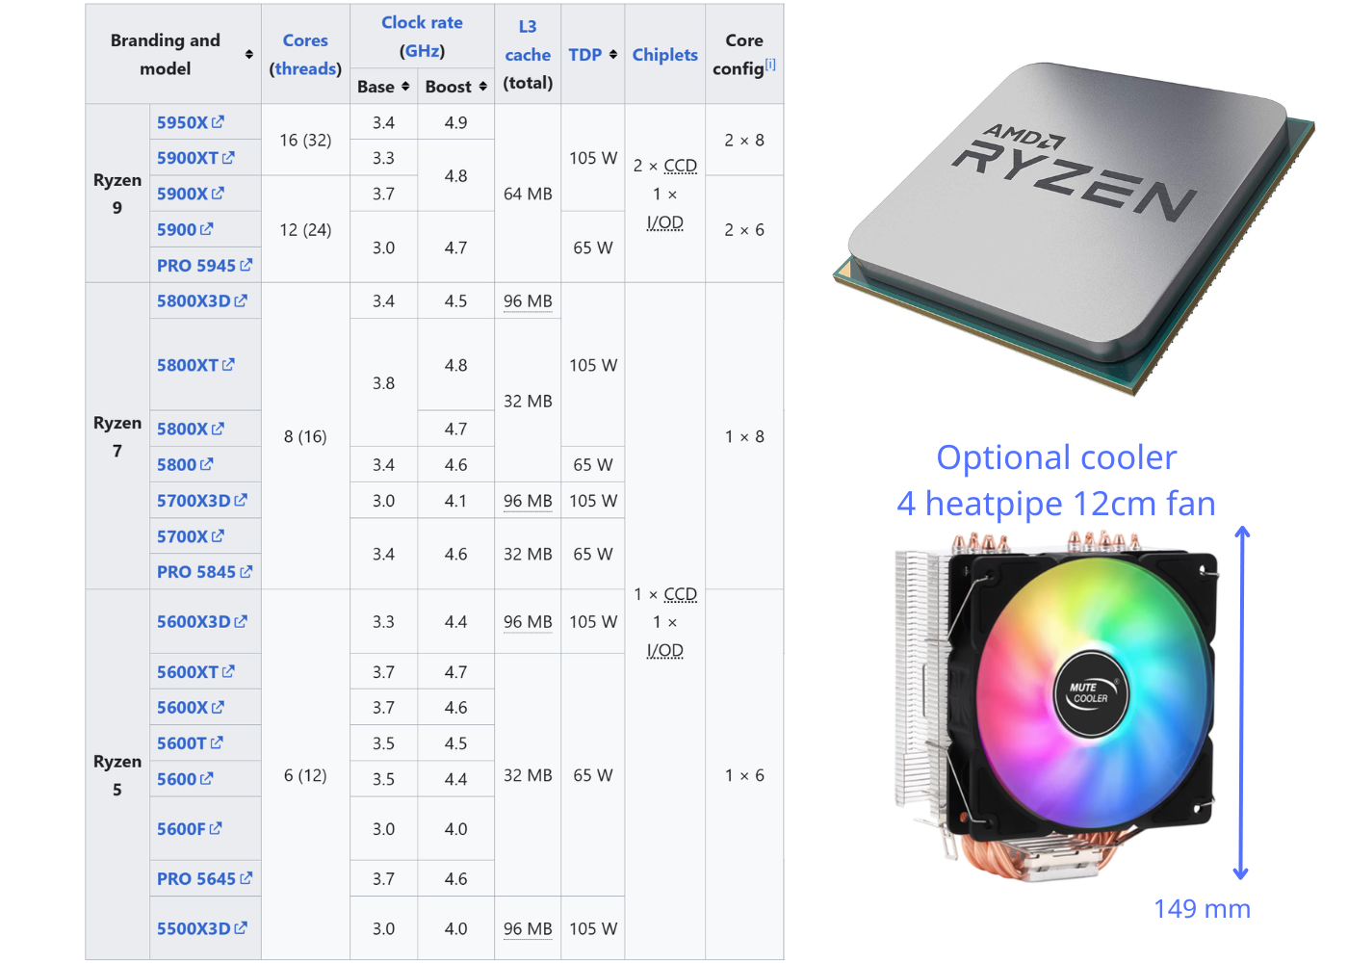Click the 2 × 8 core config cell
The image size is (1348, 963).
pyautogui.click(x=744, y=140)
